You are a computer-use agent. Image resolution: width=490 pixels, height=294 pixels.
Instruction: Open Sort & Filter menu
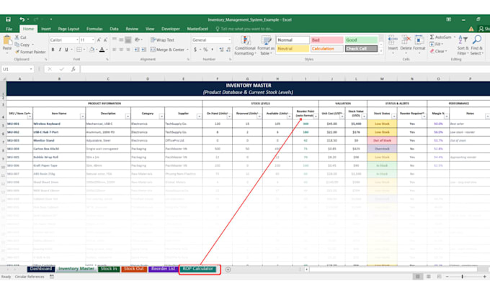tap(463, 45)
